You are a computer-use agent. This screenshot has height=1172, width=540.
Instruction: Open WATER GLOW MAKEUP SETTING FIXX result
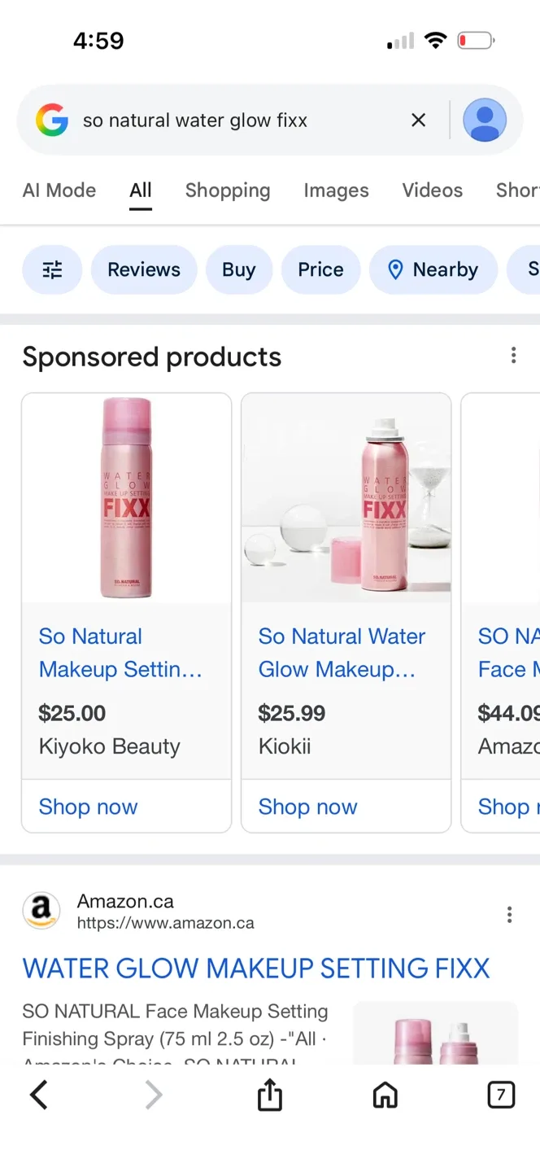256,968
